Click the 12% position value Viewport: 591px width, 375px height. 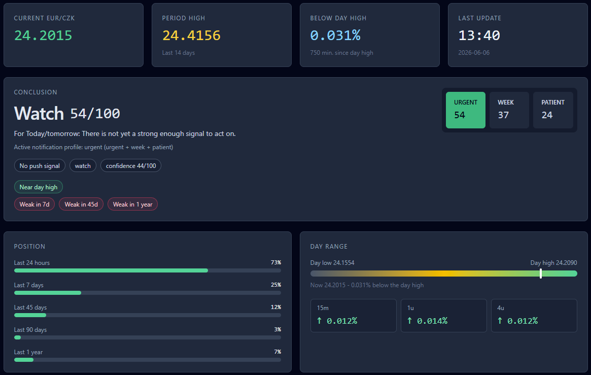(x=276, y=307)
